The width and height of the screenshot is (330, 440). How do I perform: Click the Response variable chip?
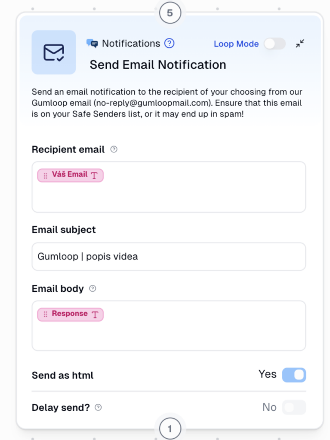tap(70, 314)
